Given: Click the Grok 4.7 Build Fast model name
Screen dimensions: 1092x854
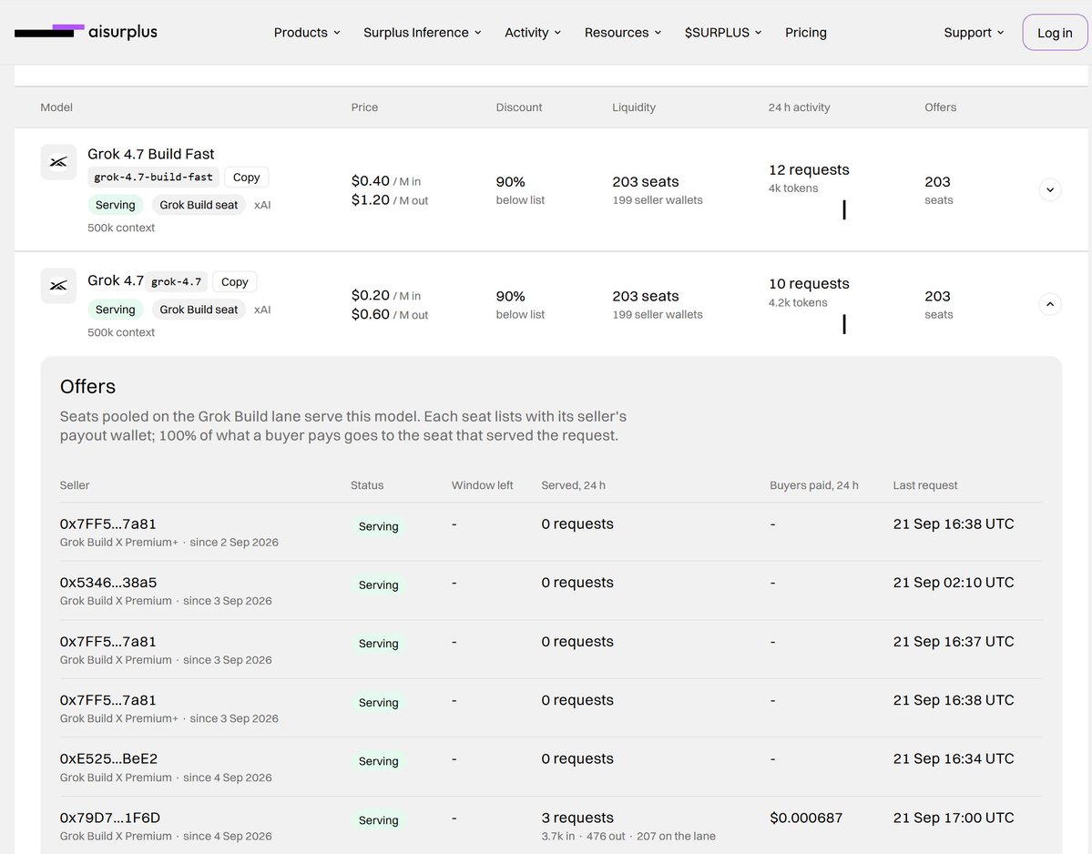Looking at the screenshot, I should pyautogui.click(x=151, y=154).
